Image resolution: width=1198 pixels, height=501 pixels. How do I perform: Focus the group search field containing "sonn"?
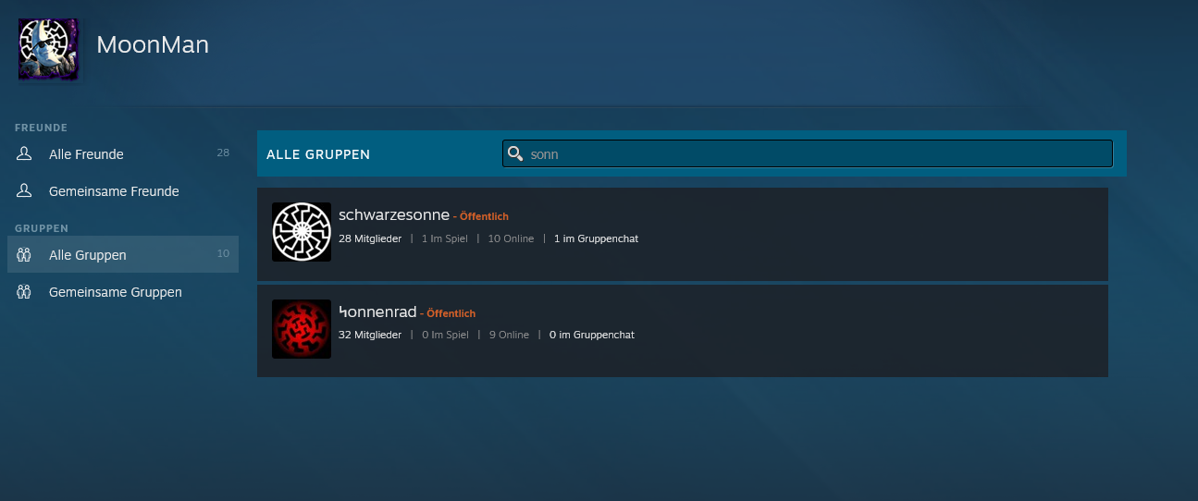coord(814,154)
